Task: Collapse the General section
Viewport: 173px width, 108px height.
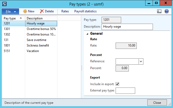Action: (x=87, y=34)
